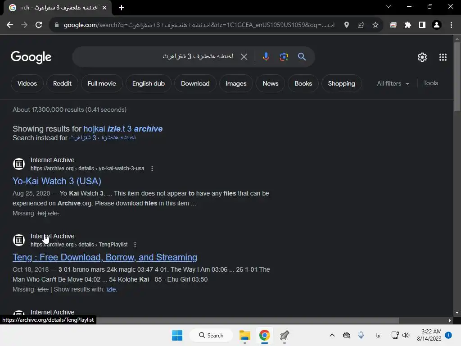Select the Download filter chip

click(x=195, y=83)
